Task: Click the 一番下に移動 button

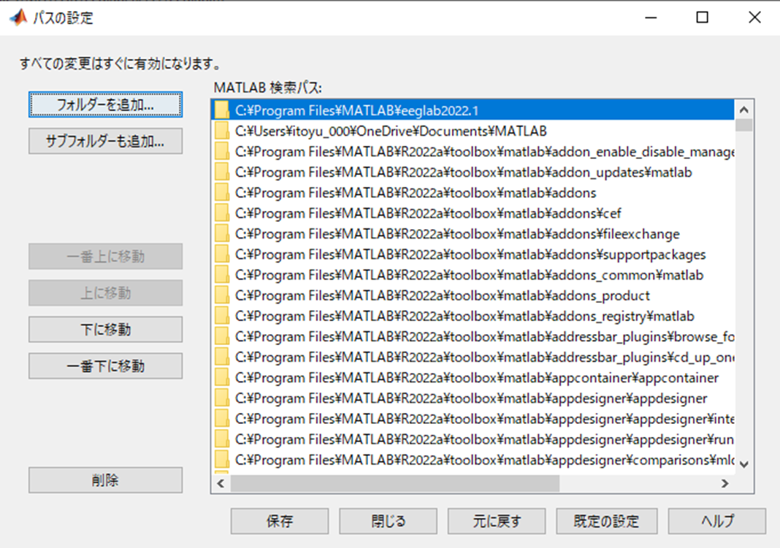Action: tap(105, 366)
